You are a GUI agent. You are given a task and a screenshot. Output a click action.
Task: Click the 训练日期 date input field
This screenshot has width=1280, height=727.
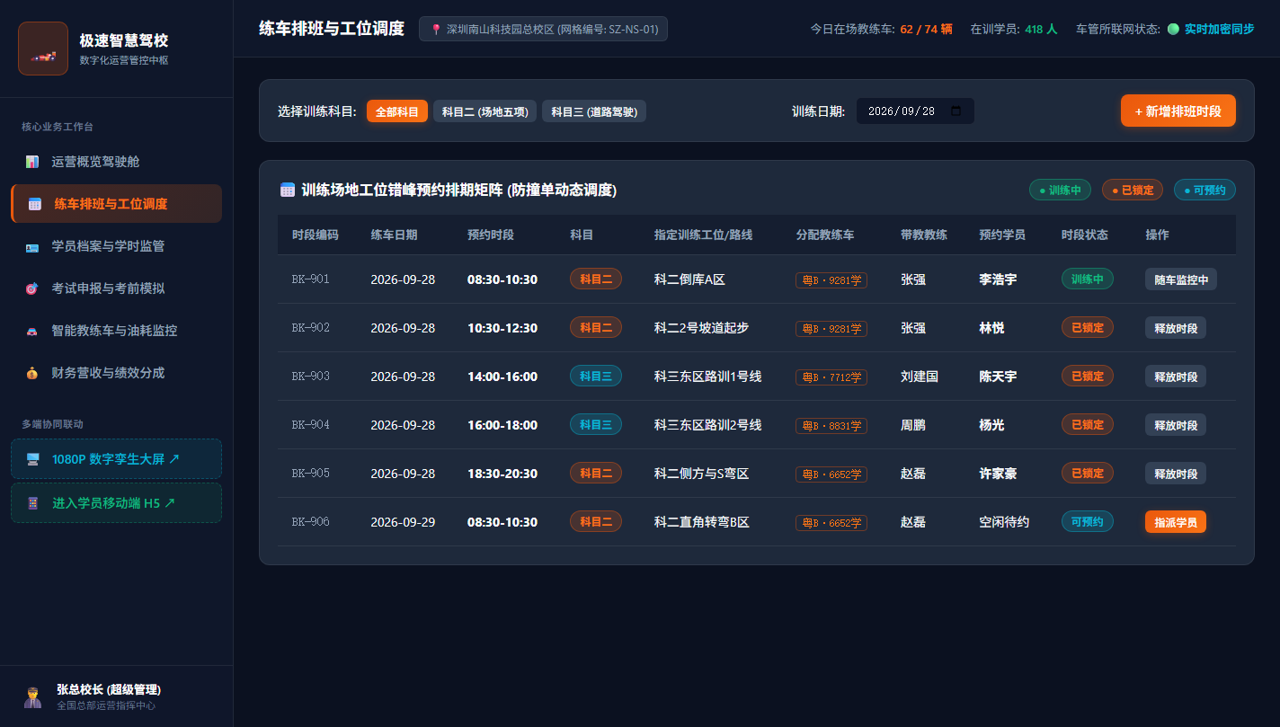tap(915, 111)
